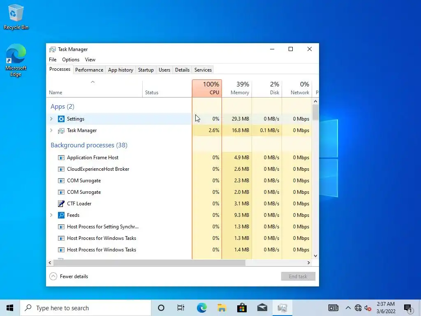Switch to the Startup tab
The image size is (421, 316).
pyautogui.click(x=146, y=70)
